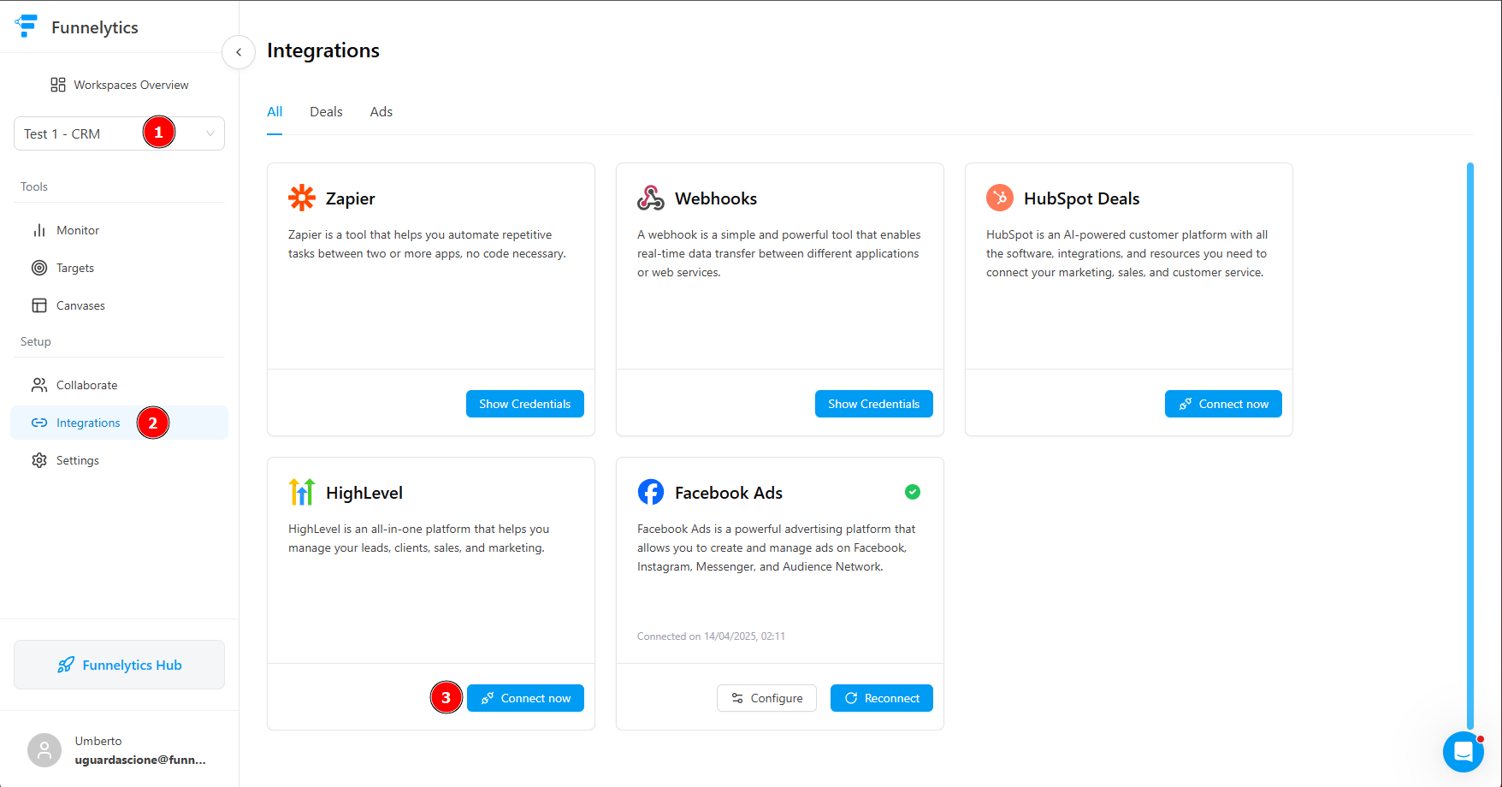1502x787 pixels.
Task: Click the Umberto user avatar
Action: pyautogui.click(x=44, y=750)
